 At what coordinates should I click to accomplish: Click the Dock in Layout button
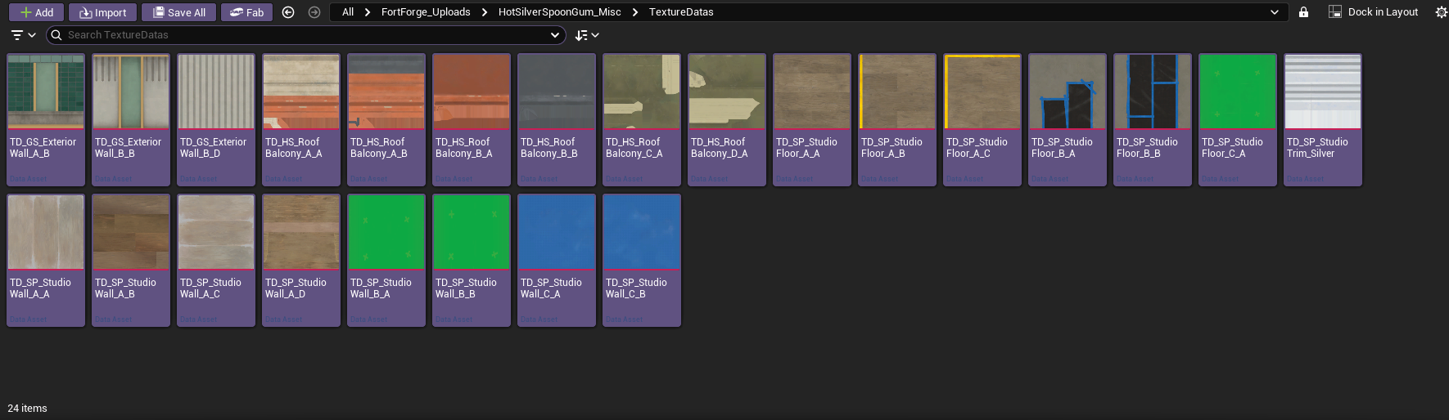coord(1373,12)
